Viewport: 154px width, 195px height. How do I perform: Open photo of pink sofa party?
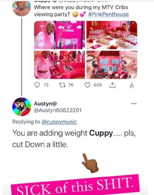(60, 65)
